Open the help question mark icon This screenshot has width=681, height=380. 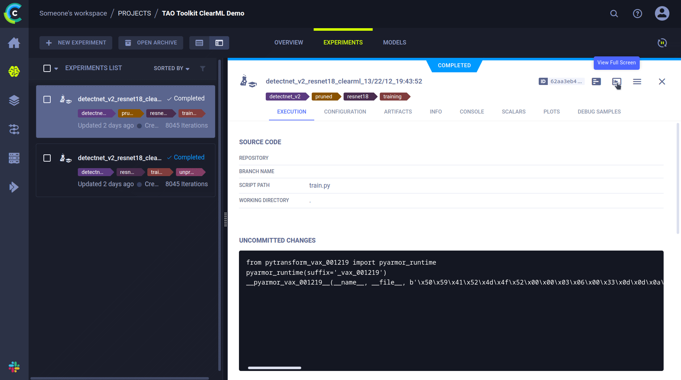coord(637,13)
